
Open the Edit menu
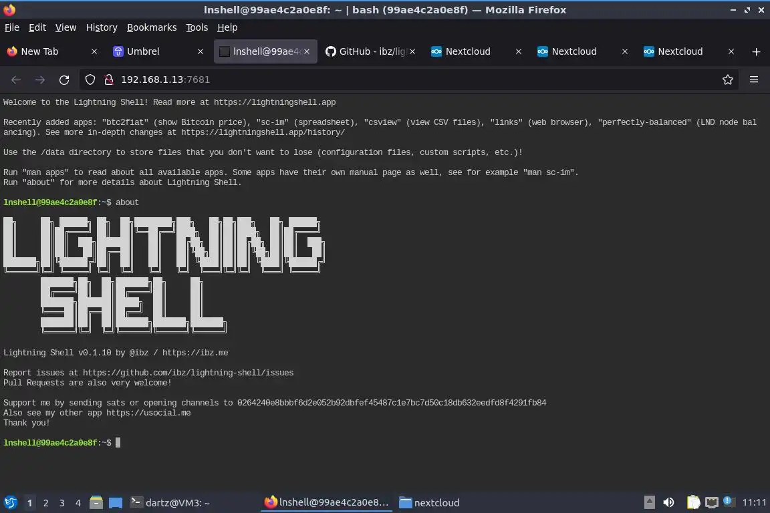tap(37, 27)
